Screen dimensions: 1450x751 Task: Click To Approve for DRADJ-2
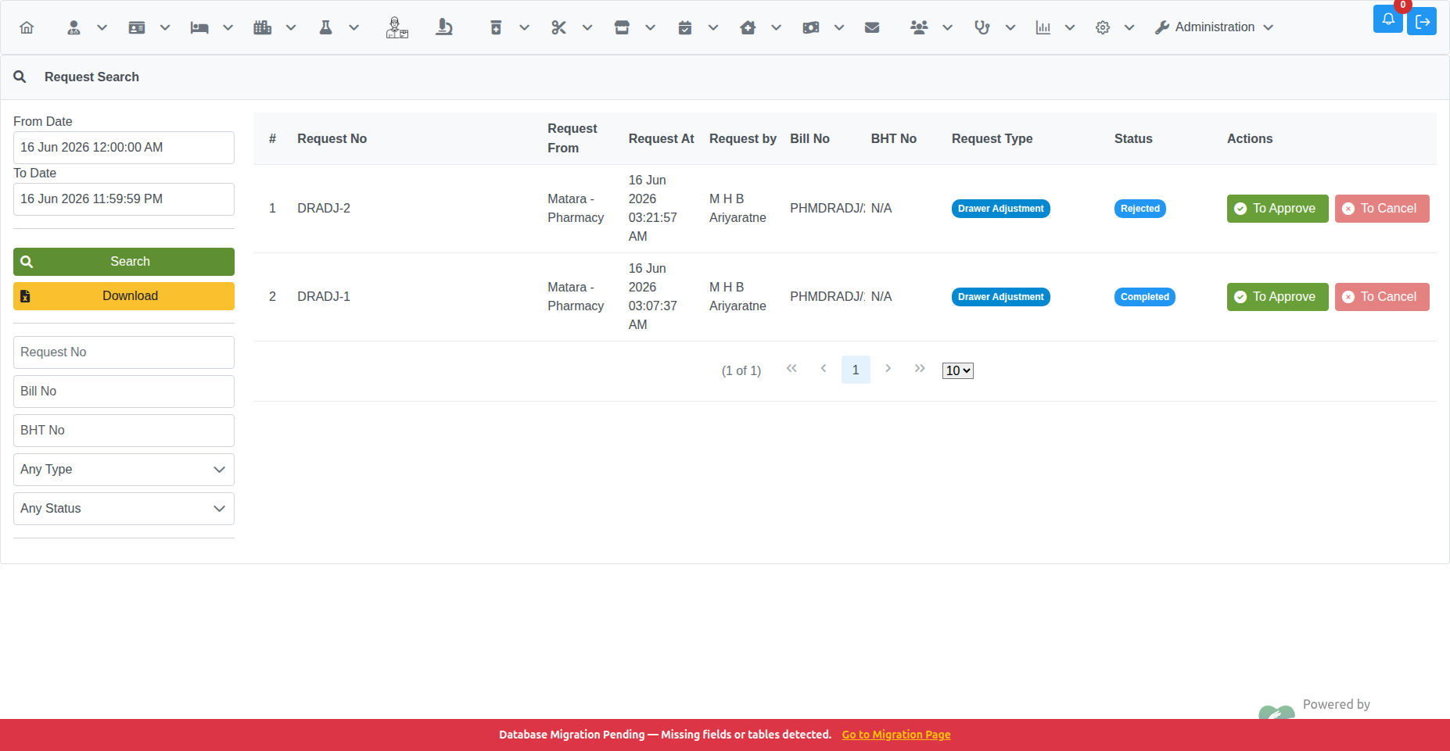(x=1277, y=209)
